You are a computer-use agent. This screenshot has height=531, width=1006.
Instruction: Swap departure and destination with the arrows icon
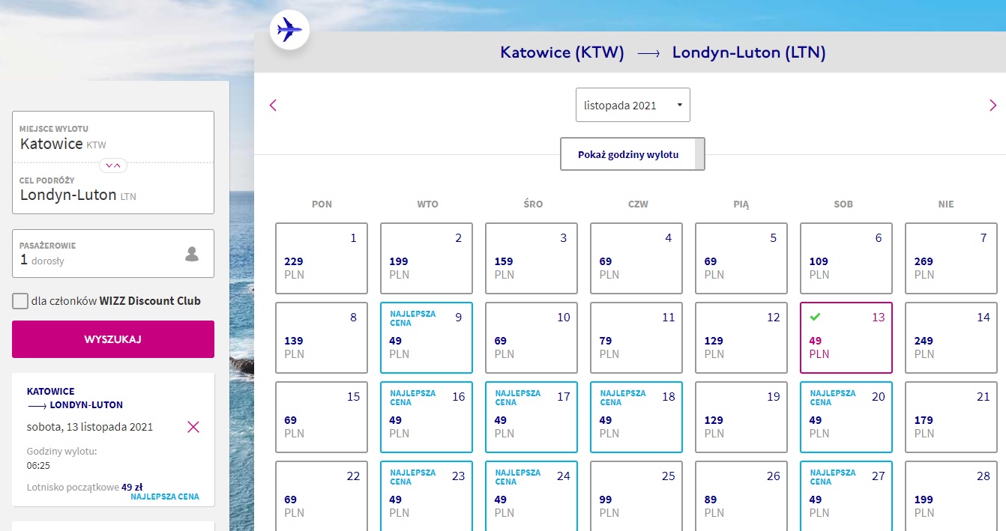click(x=113, y=166)
